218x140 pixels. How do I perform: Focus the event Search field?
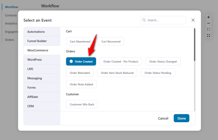[163, 20]
